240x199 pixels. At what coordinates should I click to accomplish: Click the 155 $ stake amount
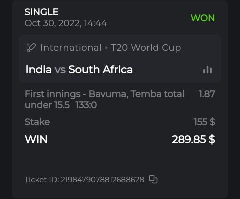tap(204, 122)
